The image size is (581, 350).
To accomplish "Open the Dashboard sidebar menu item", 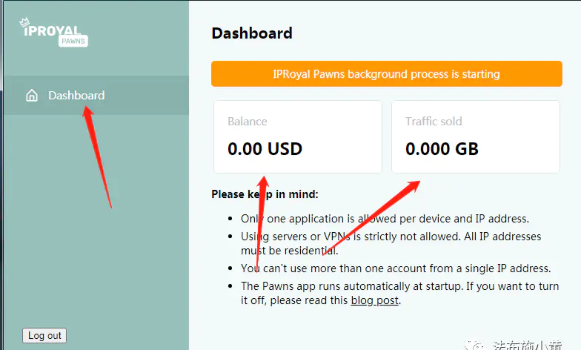I will point(96,95).
